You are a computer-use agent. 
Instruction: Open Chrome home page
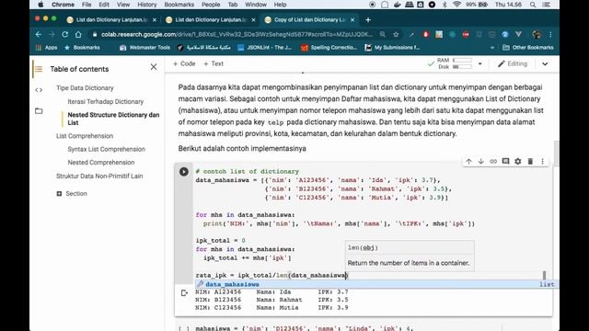78,35
